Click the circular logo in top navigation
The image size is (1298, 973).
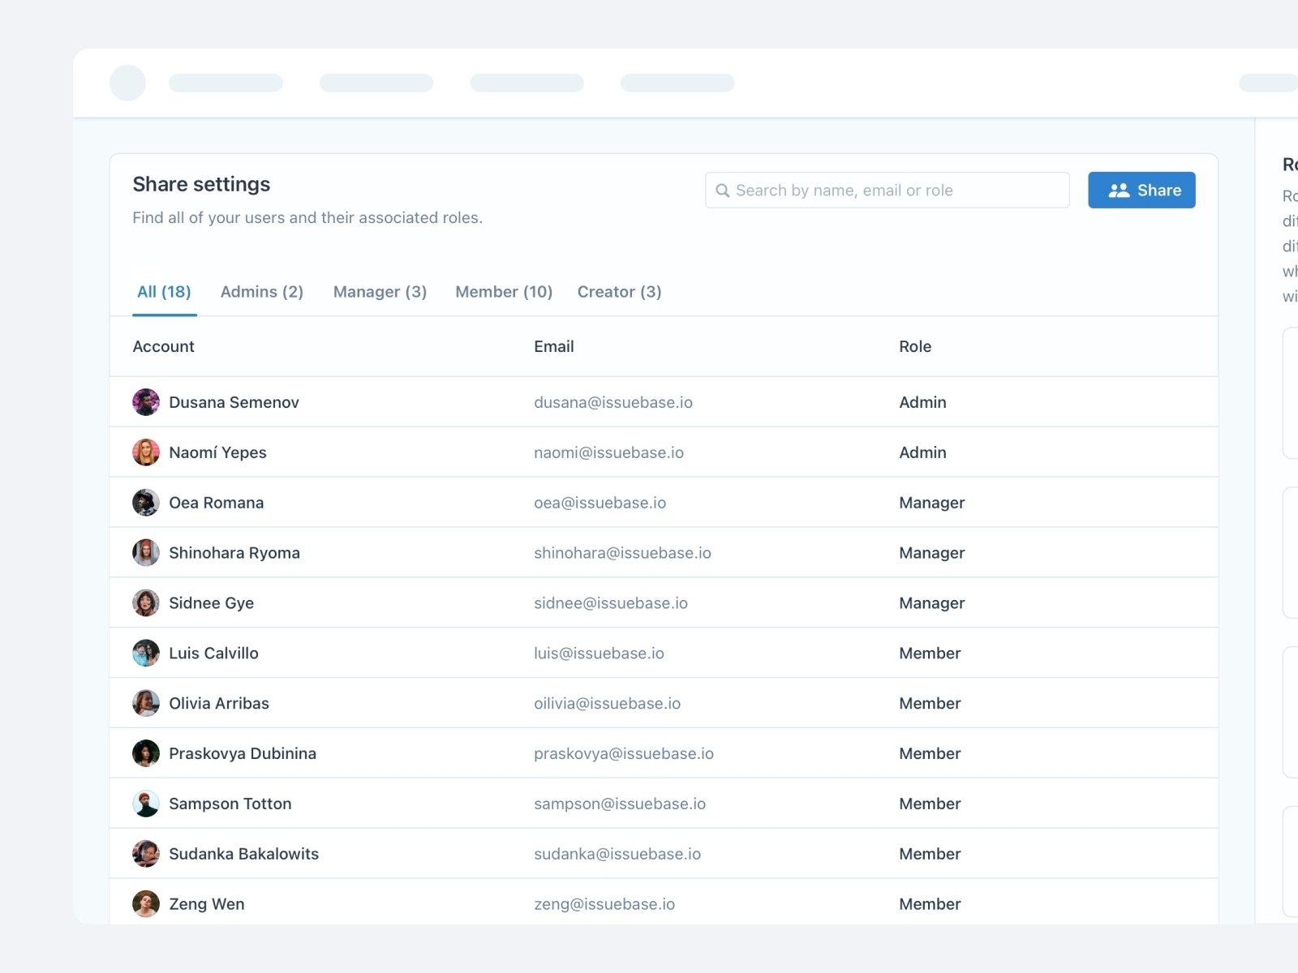click(x=127, y=82)
